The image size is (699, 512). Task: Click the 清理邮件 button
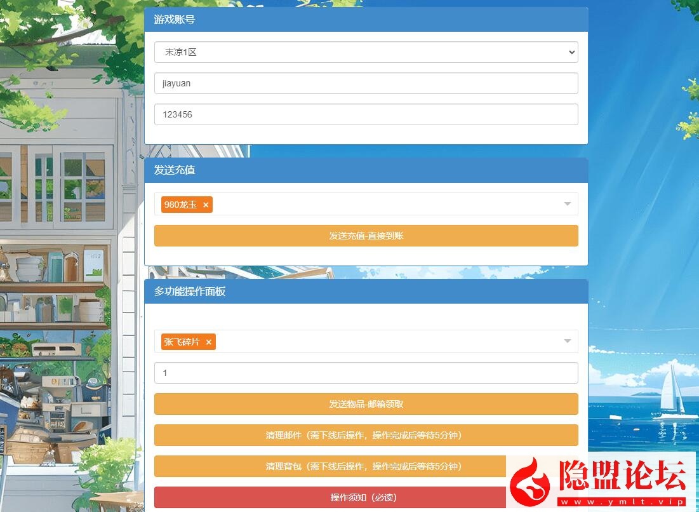click(x=366, y=435)
